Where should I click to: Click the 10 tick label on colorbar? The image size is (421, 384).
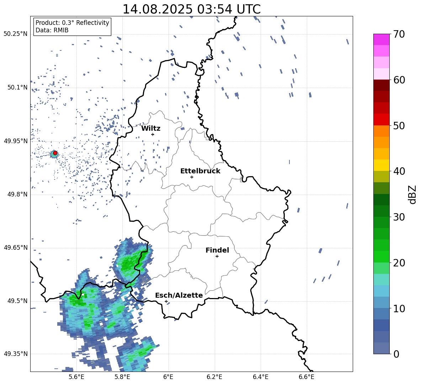[x=399, y=309]
